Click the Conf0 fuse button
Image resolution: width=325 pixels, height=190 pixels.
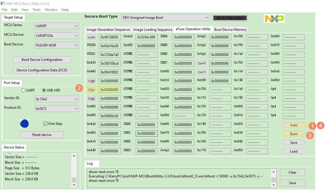(x=202, y=63)
